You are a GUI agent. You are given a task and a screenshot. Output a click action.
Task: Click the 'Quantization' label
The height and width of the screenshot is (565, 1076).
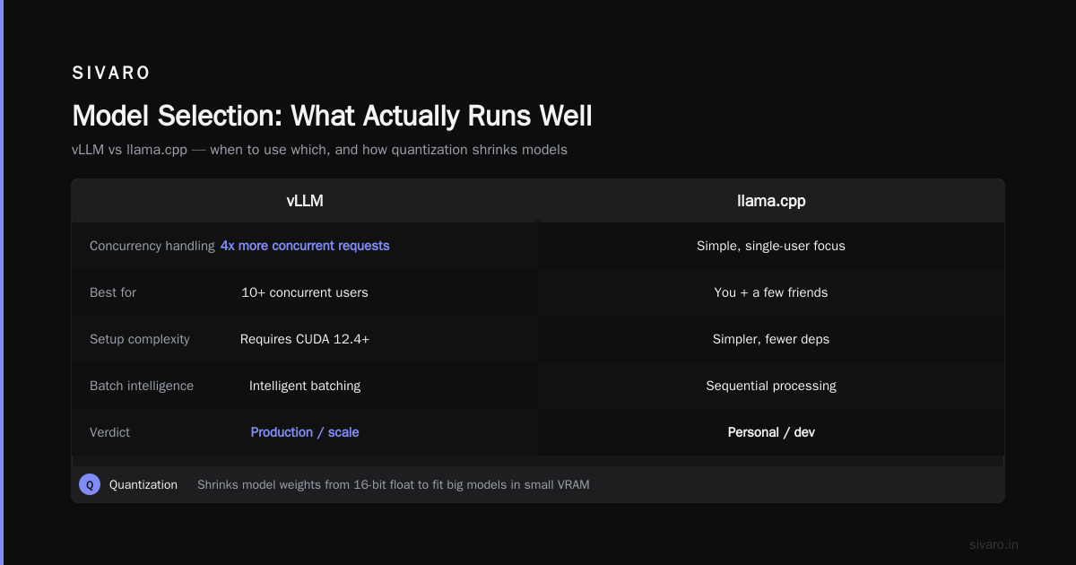click(143, 484)
